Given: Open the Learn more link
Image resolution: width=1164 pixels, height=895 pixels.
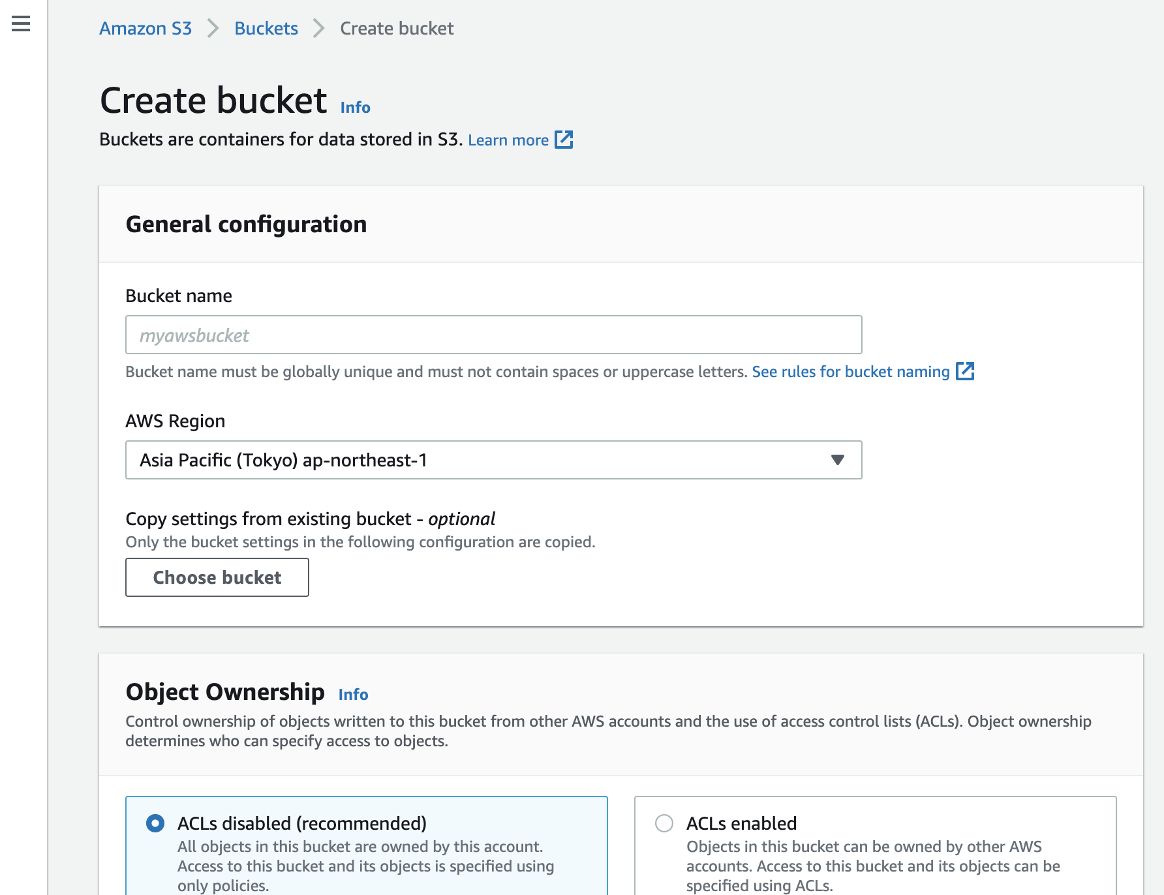Looking at the screenshot, I should pos(509,140).
